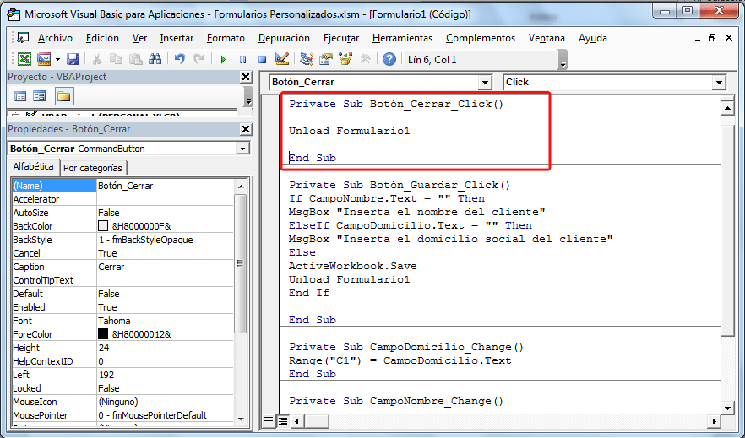Viewport: 745px width, 438px height.
Task: Cut selection using the scissors icon
Action: (96, 59)
